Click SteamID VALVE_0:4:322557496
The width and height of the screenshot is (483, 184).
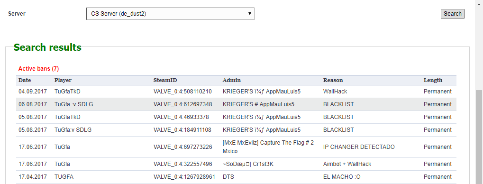point(182,164)
